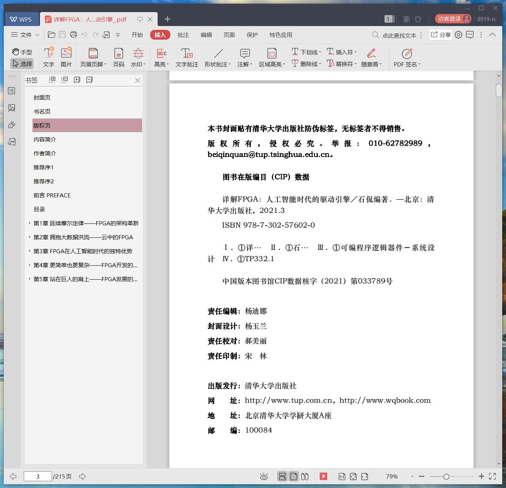
Task: Switch to the 特色应用 tab
Action: pos(281,35)
